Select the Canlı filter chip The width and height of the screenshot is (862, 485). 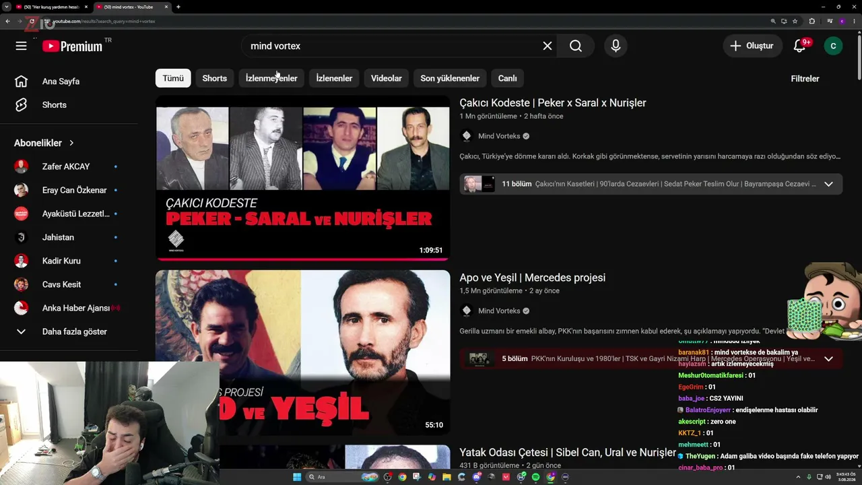tap(508, 78)
